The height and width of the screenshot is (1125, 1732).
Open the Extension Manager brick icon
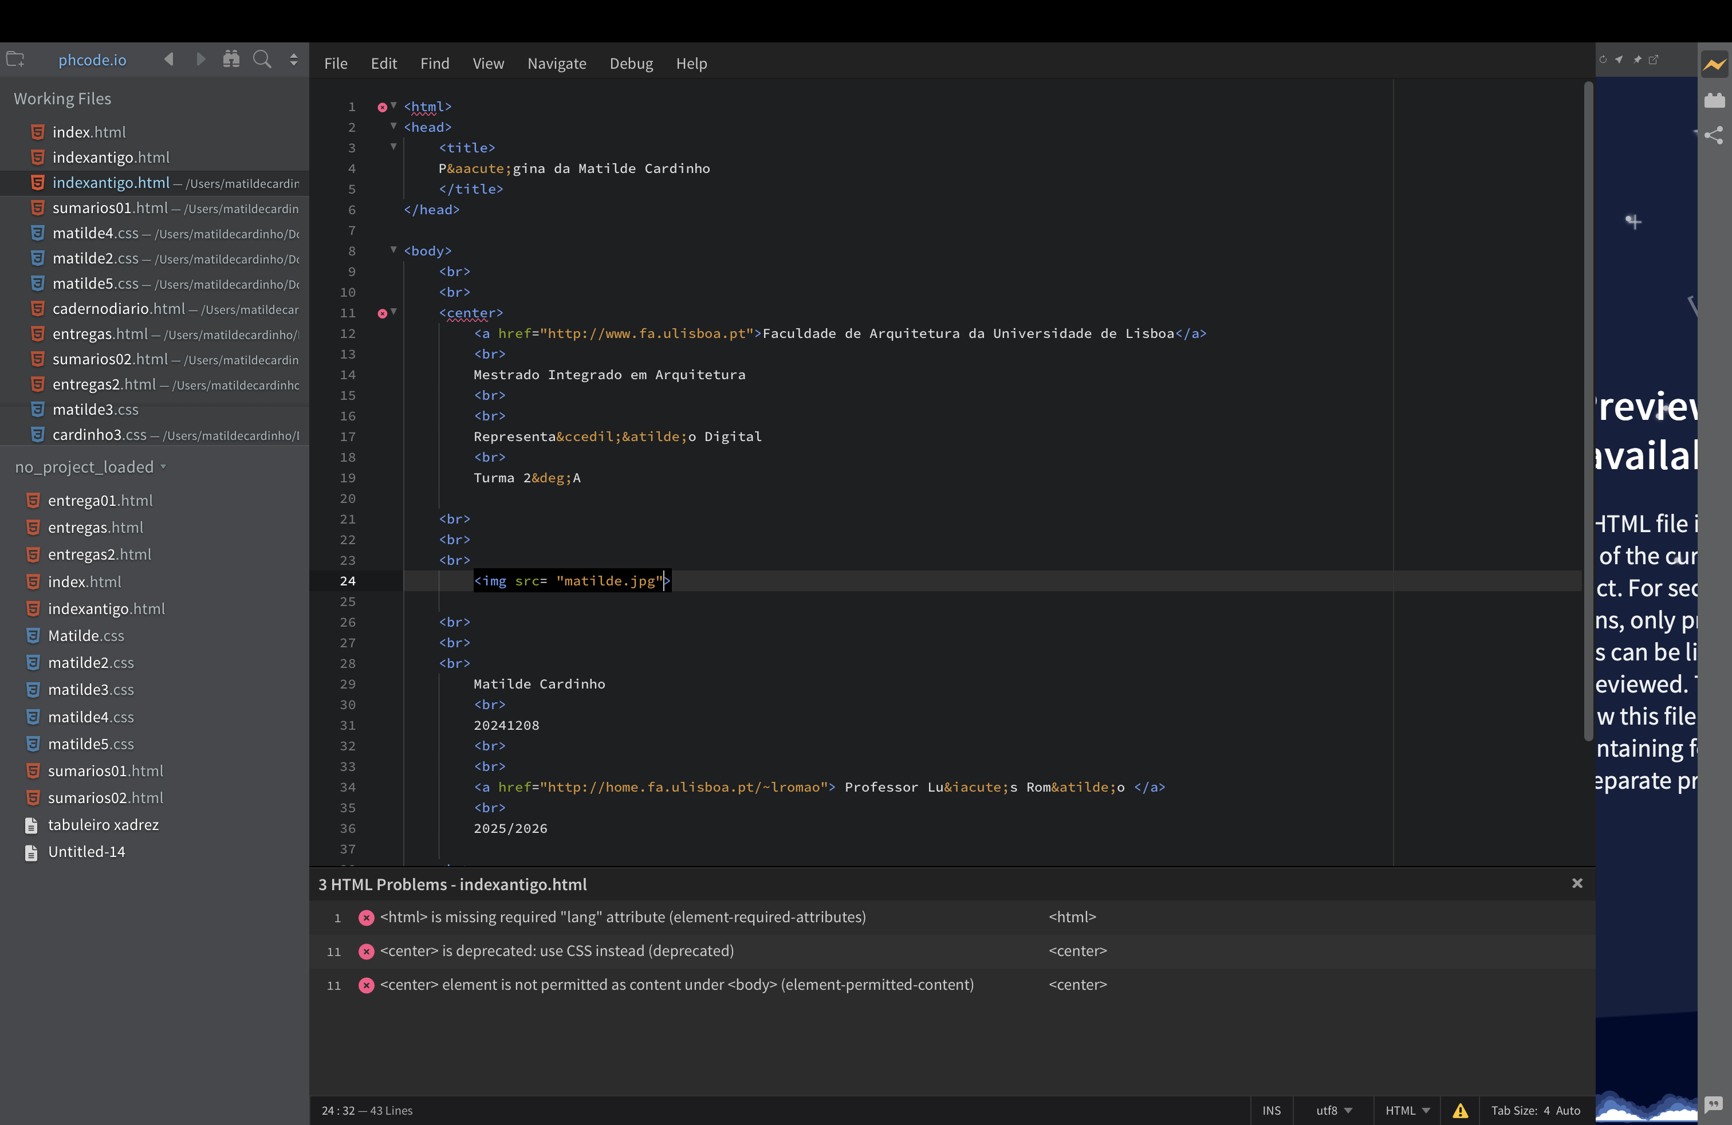pos(1714,100)
